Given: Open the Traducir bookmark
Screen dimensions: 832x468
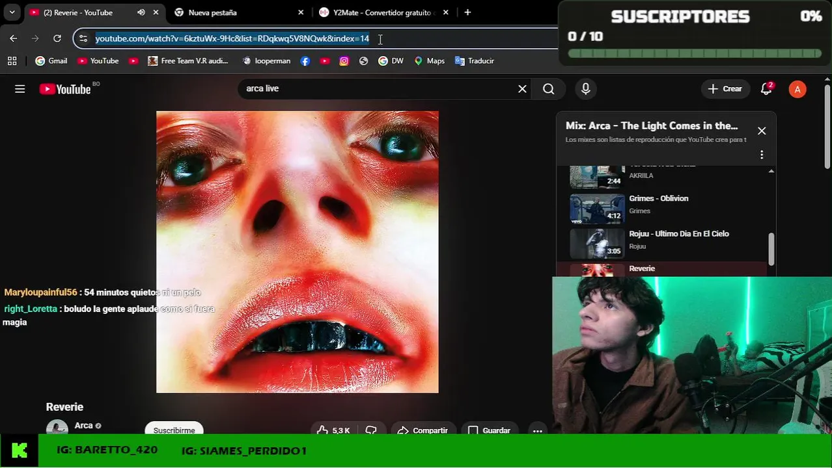Looking at the screenshot, I should pyautogui.click(x=475, y=60).
